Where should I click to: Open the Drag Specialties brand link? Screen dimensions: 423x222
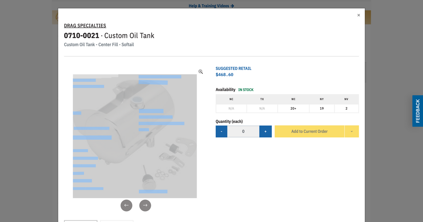point(85,26)
